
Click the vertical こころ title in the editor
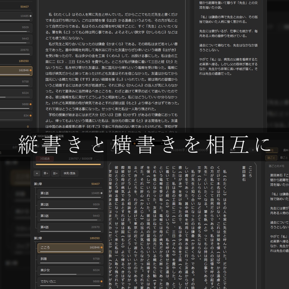[250, 172]
